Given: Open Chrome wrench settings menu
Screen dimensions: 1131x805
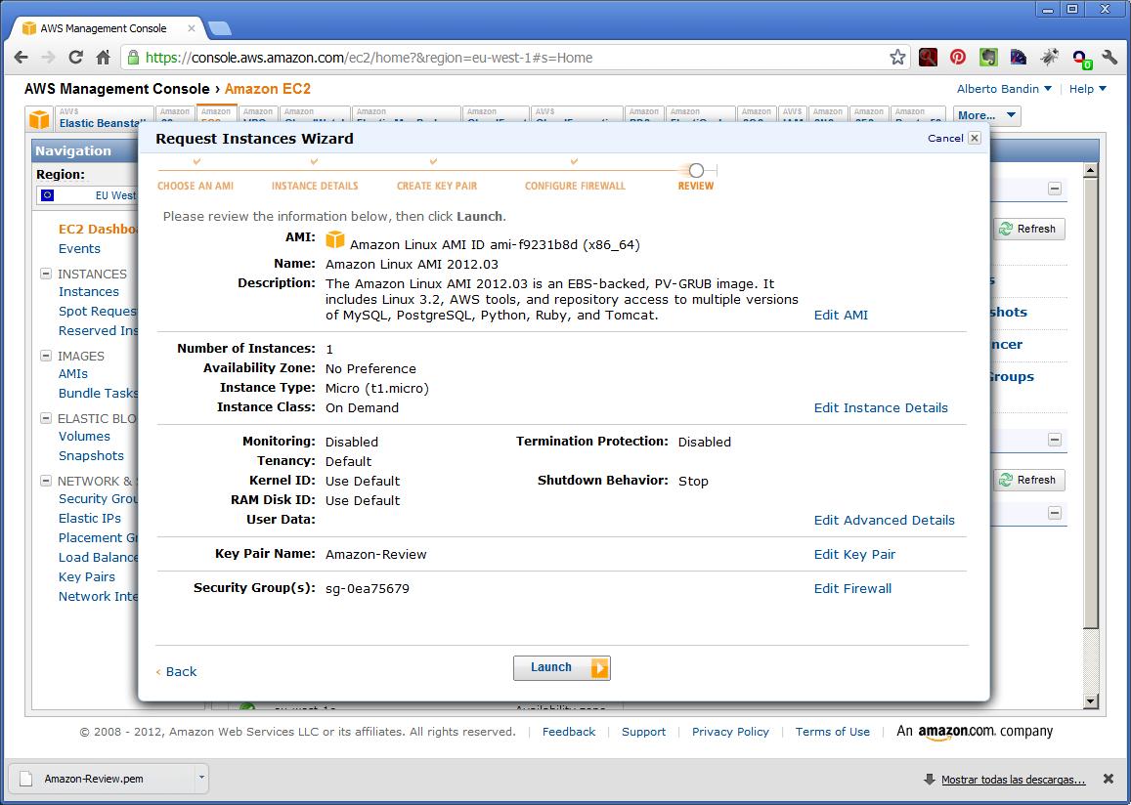Looking at the screenshot, I should click(1109, 58).
